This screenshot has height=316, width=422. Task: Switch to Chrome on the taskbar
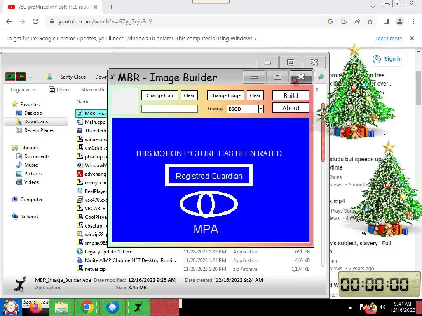click(x=87, y=307)
